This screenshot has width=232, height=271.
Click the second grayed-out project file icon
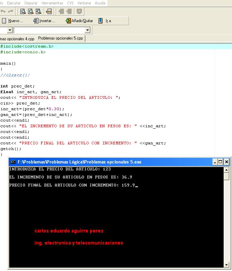click(x=69, y=12)
